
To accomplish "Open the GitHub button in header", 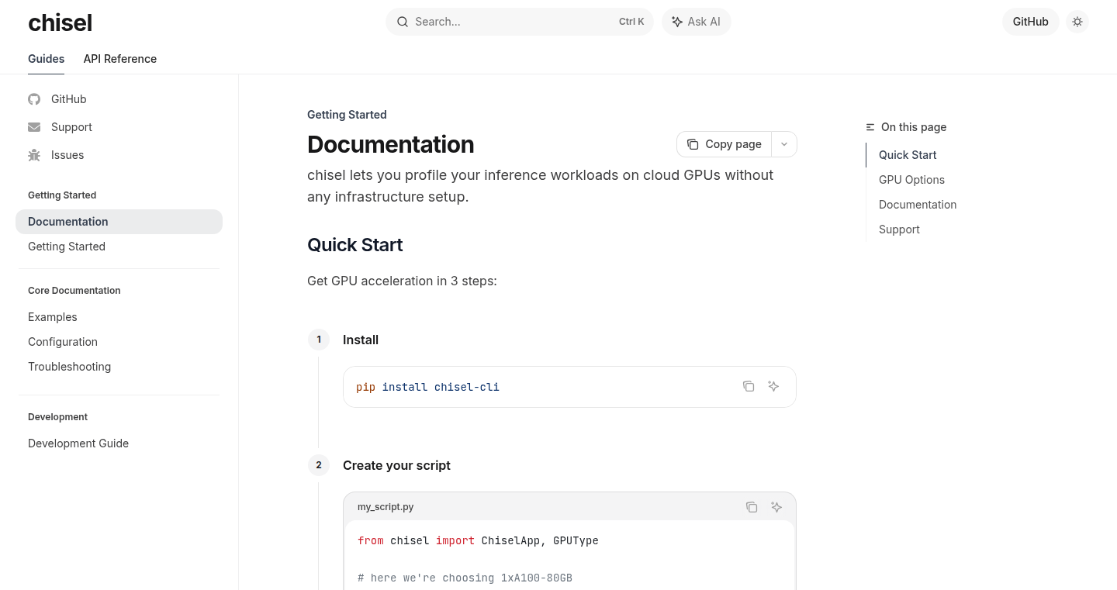I will 1030,22.
